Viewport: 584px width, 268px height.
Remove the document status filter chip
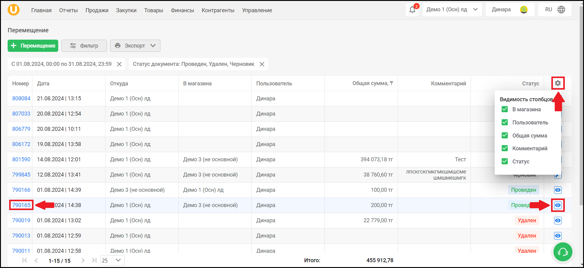tap(262, 64)
